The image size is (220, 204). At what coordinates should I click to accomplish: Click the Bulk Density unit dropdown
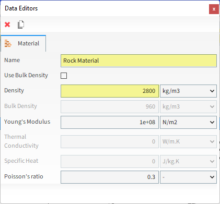(x=188, y=106)
